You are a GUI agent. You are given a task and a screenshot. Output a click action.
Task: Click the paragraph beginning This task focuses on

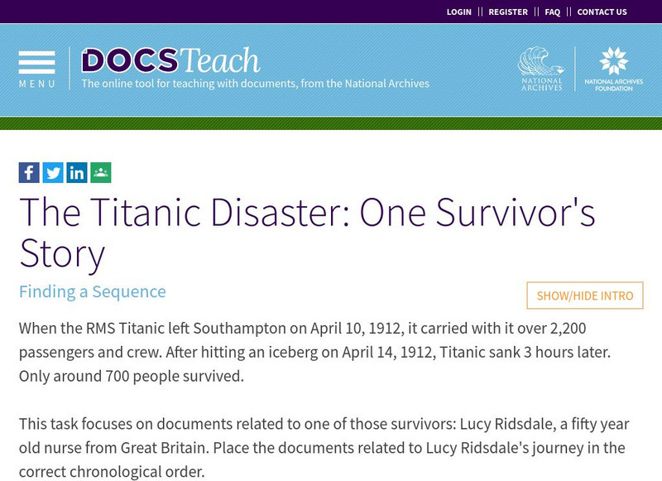(x=324, y=448)
